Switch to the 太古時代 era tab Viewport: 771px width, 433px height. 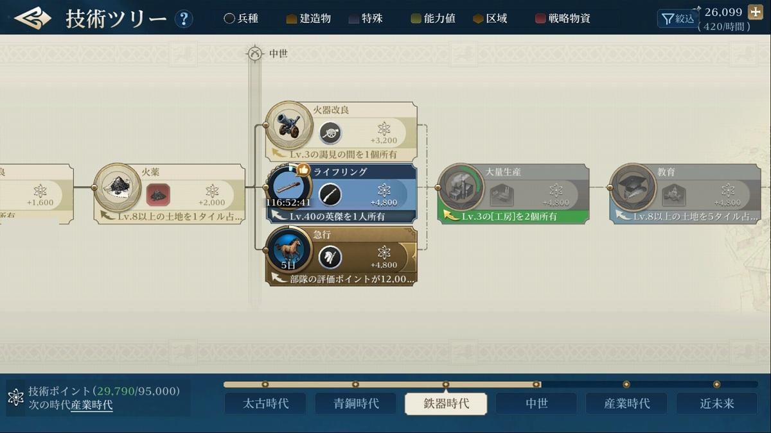click(265, 403)
